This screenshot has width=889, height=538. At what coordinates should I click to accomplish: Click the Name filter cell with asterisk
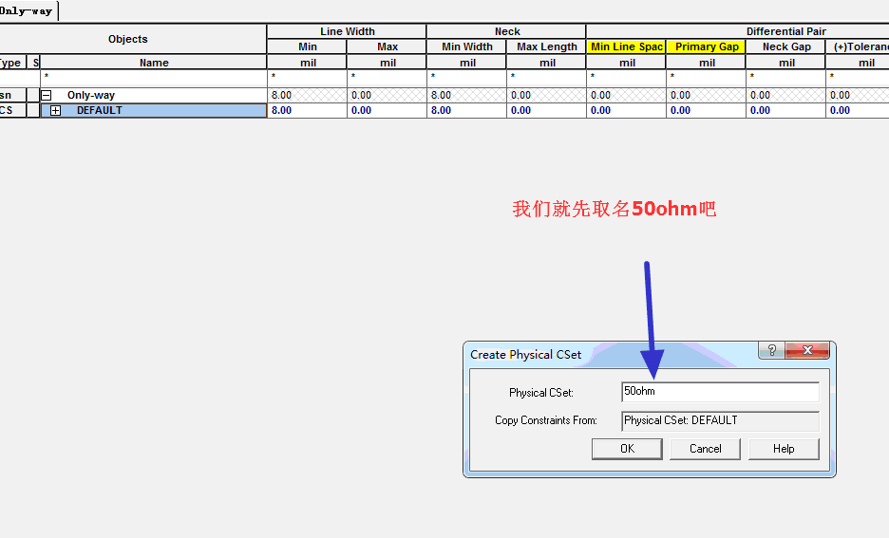[152, 77]
